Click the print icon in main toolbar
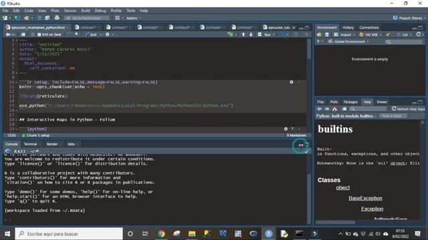Image resolution: width=428 pixels, height=240 pixels. coord(57,18)
